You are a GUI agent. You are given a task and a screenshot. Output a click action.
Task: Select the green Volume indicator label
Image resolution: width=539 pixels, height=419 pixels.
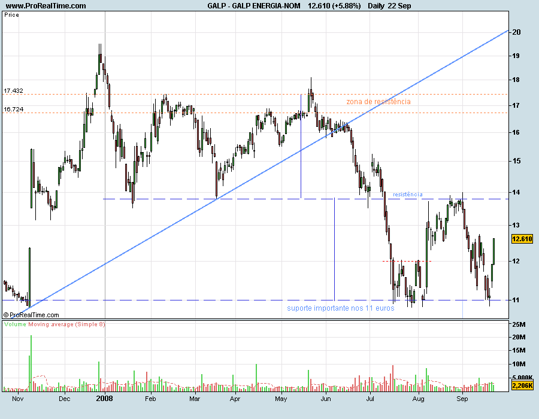[15, 324]
